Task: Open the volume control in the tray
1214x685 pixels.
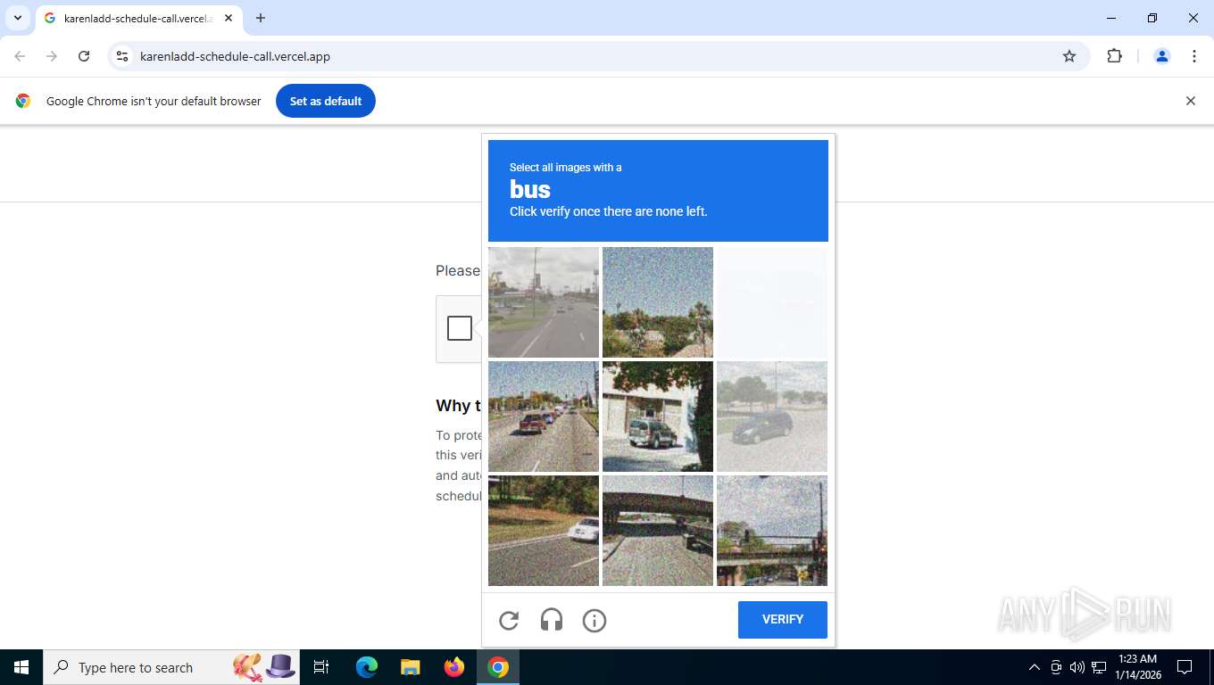Action: 1077,667
